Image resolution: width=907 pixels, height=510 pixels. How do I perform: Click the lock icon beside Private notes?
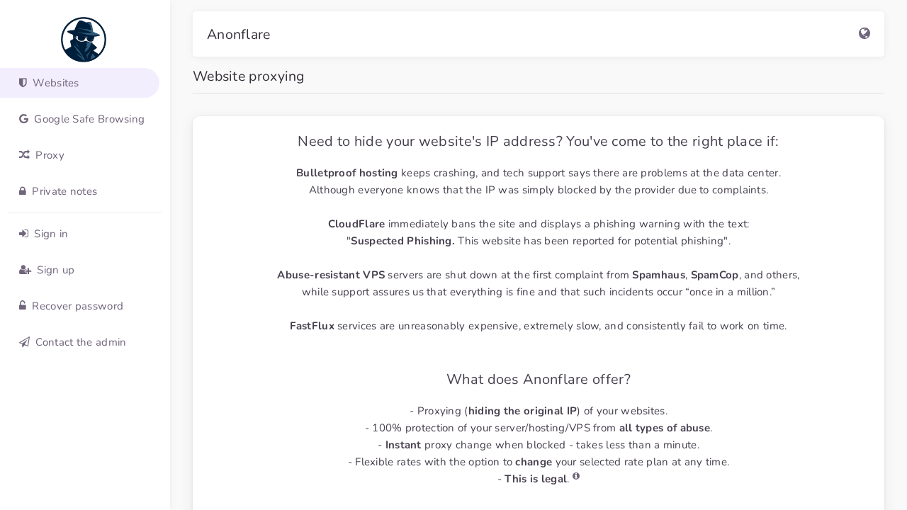(x=22, y=191)
